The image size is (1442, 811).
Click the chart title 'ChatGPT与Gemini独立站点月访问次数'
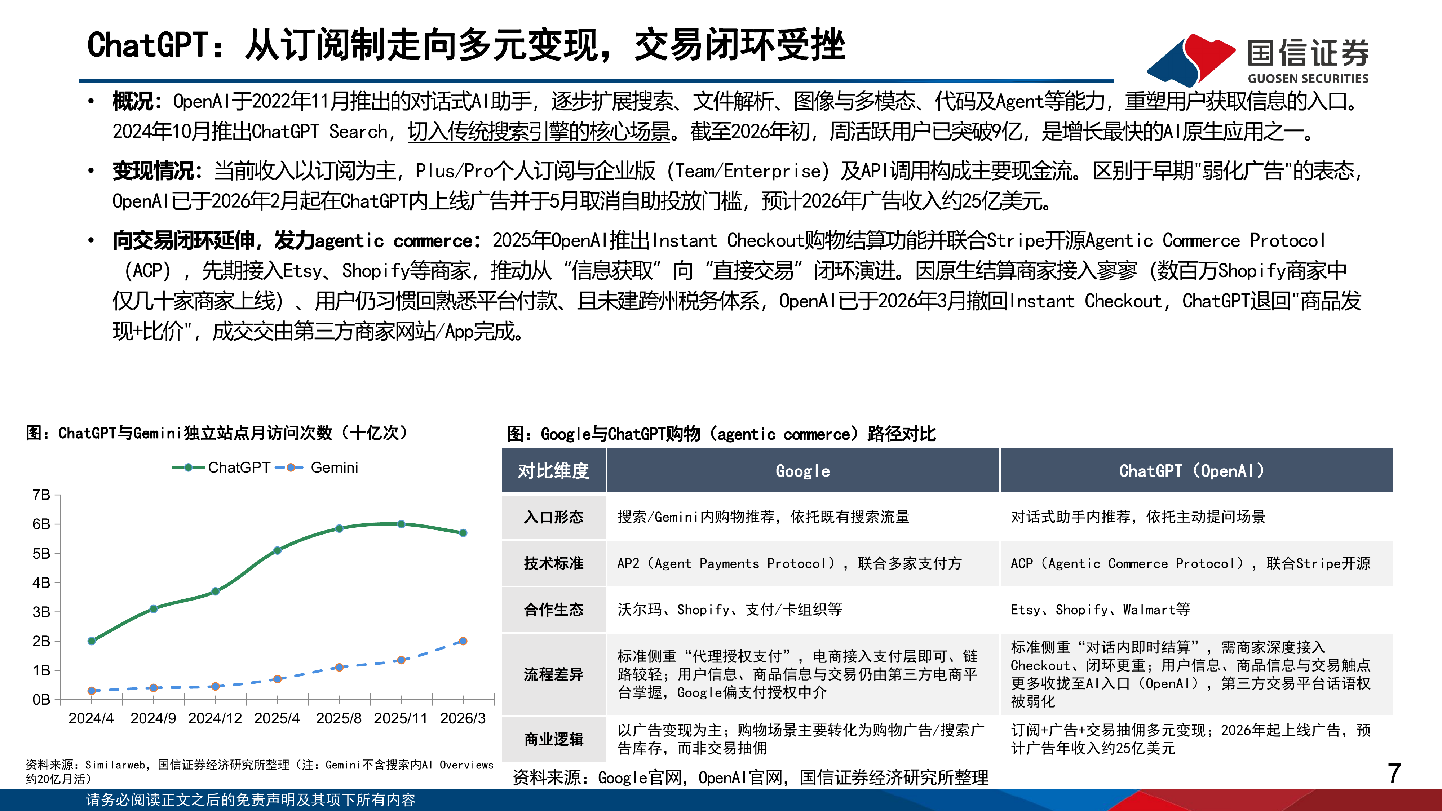pos(217,433)
